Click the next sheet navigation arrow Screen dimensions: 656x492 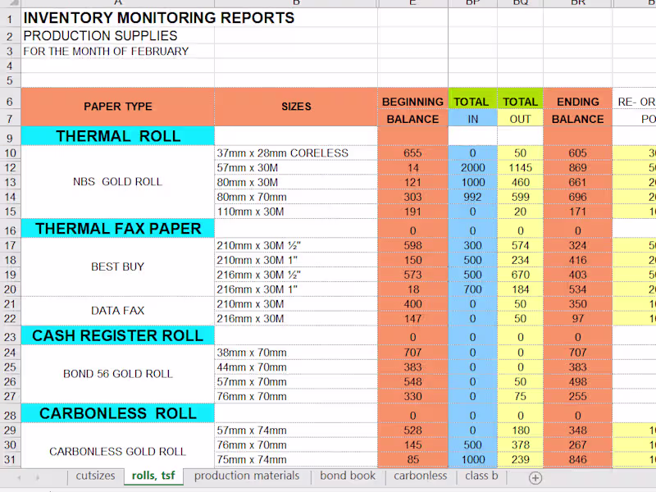click(39, 476)
